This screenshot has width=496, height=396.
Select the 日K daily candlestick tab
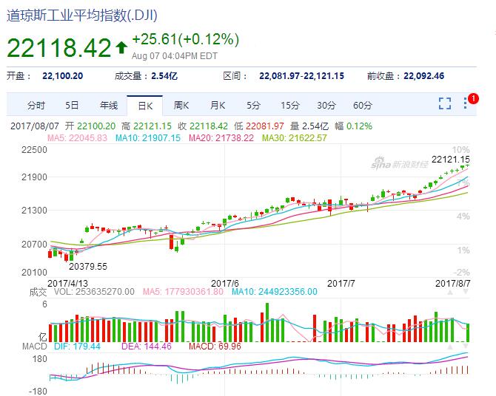coord(145,105)
